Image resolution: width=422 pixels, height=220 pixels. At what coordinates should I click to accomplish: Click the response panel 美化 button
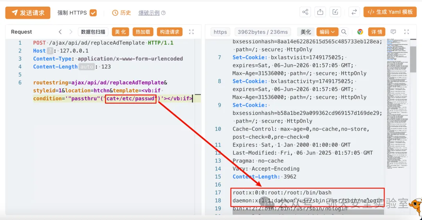point(306,32)
